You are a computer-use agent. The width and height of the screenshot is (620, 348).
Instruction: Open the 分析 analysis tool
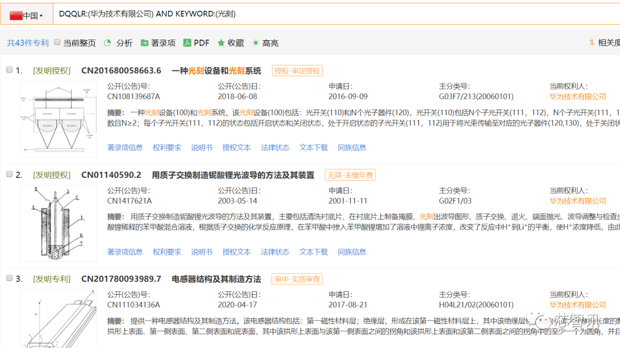click(x=124, y=43)
